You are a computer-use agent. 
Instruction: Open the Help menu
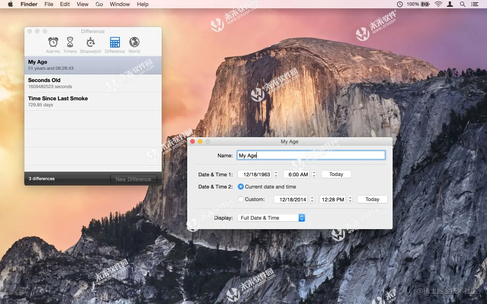click(x=143, y=4)
